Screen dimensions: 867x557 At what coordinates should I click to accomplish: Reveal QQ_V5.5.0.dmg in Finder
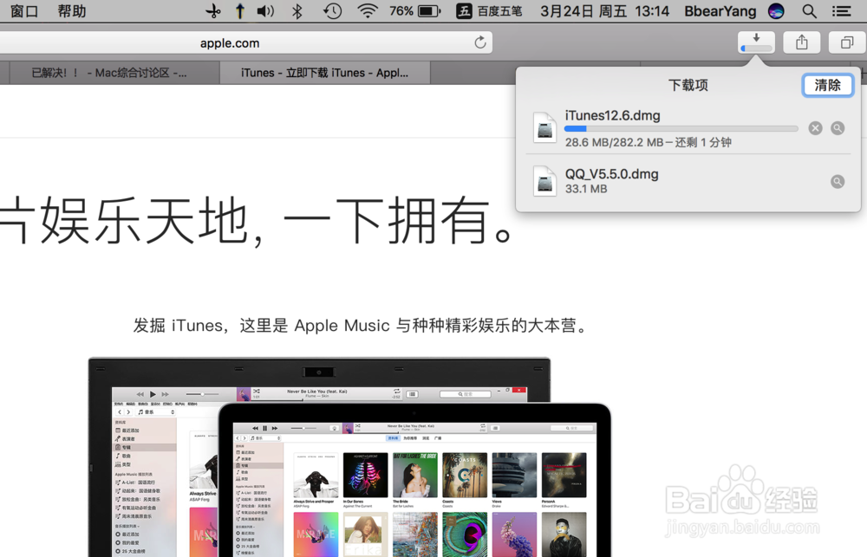coord(838,181)
